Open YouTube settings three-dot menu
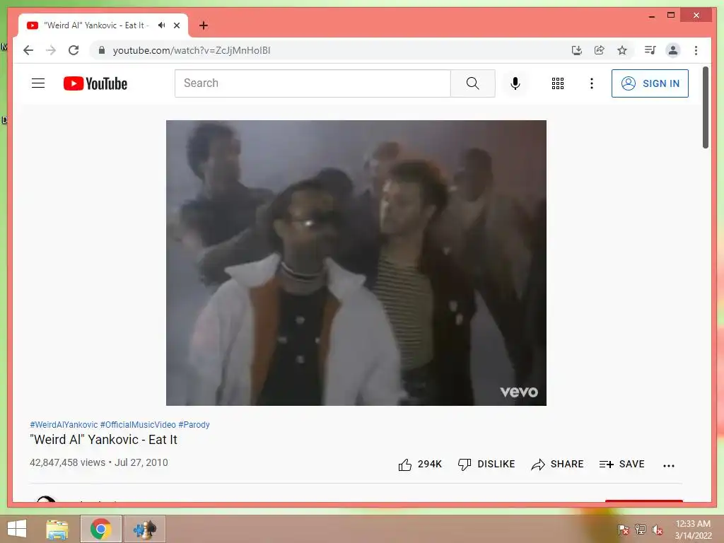 tap(592, 83)
